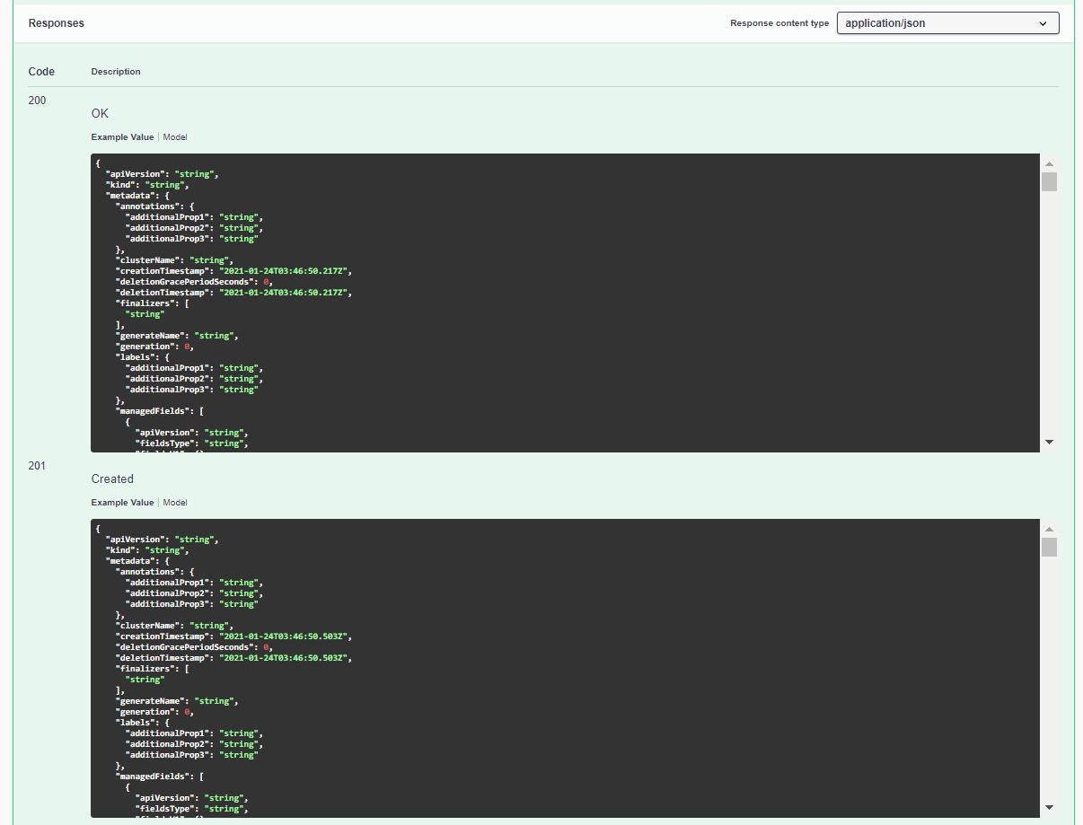Screen dimensions: 1083x825
Task: Click scroll down arrow in 200 response example
Action: (1049, 442)
